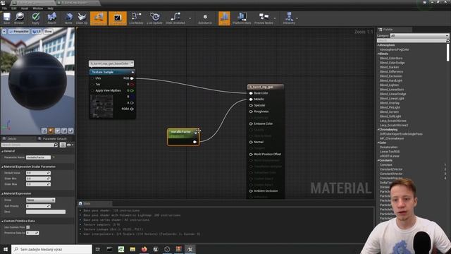451x254 pixels.
Task: Select the last preview mesh icon
Action: coord(70,131)
